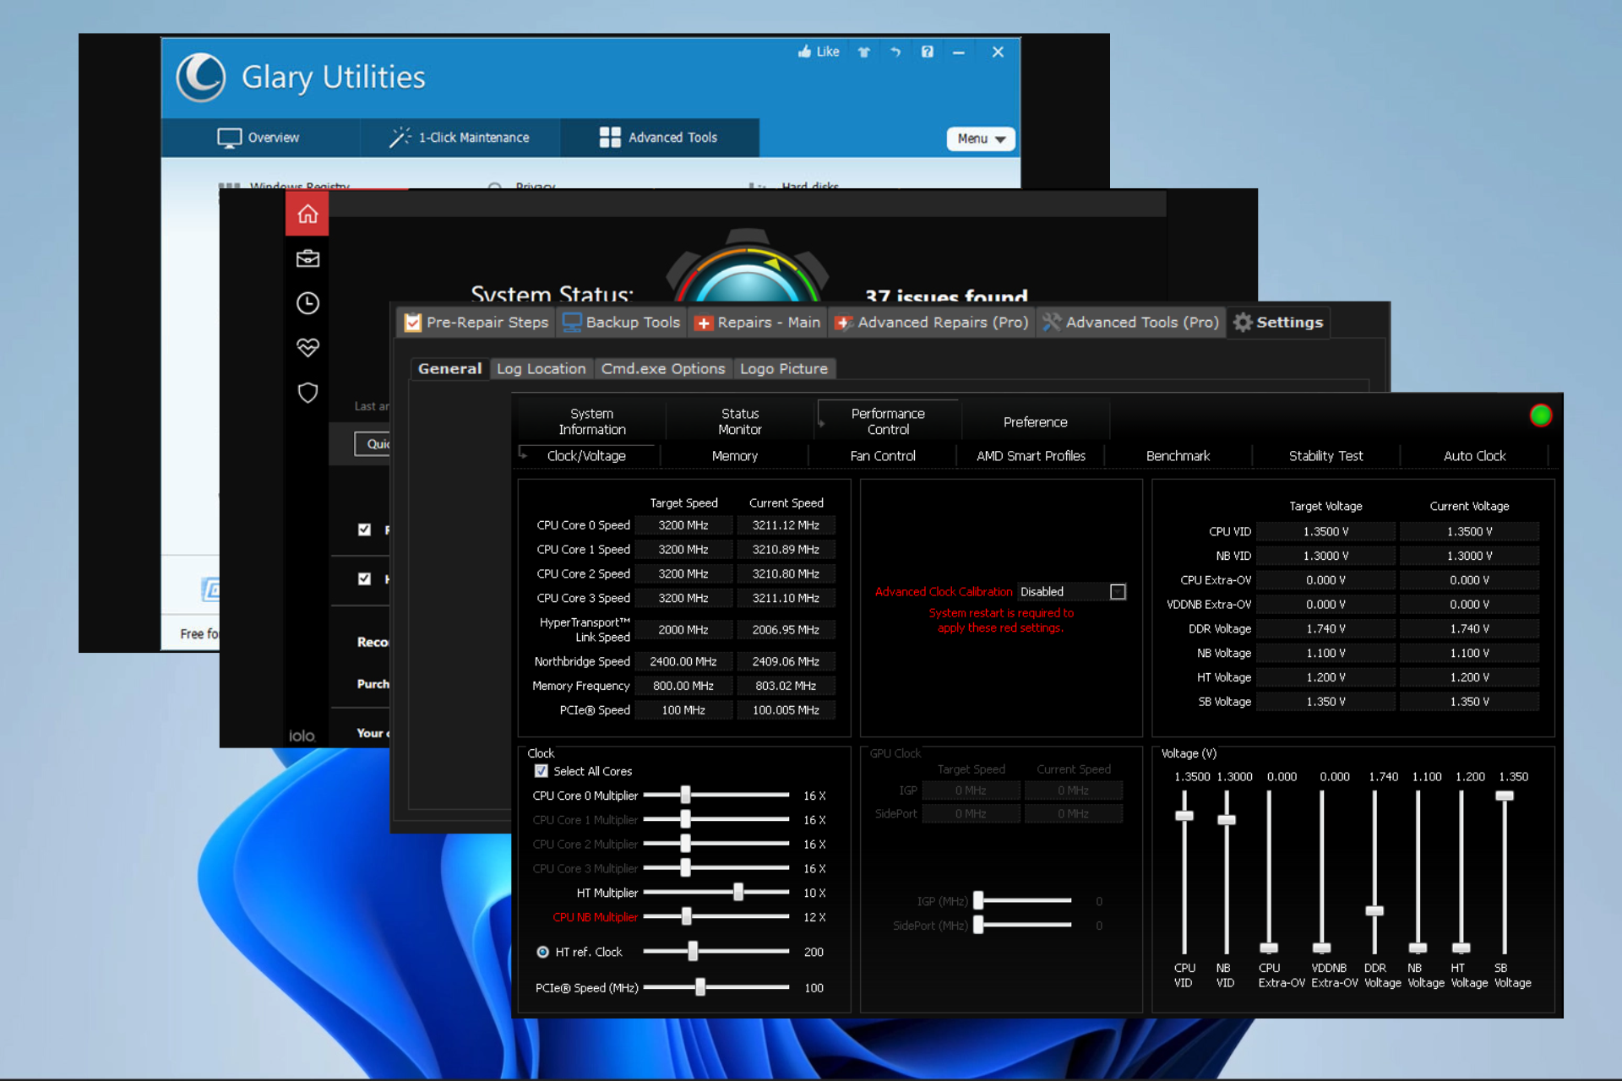The width and height of the screenshot is (1622, 1081).
Task: Click the shirt skin icon in Glary Utilities
Action: pyautogui.click(x=863, y=52)
